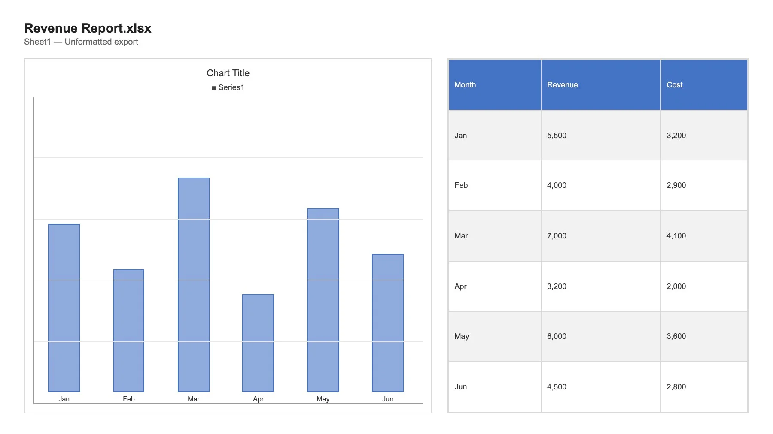Click the Revenue Report.xlsx title

tap(88, 28)
